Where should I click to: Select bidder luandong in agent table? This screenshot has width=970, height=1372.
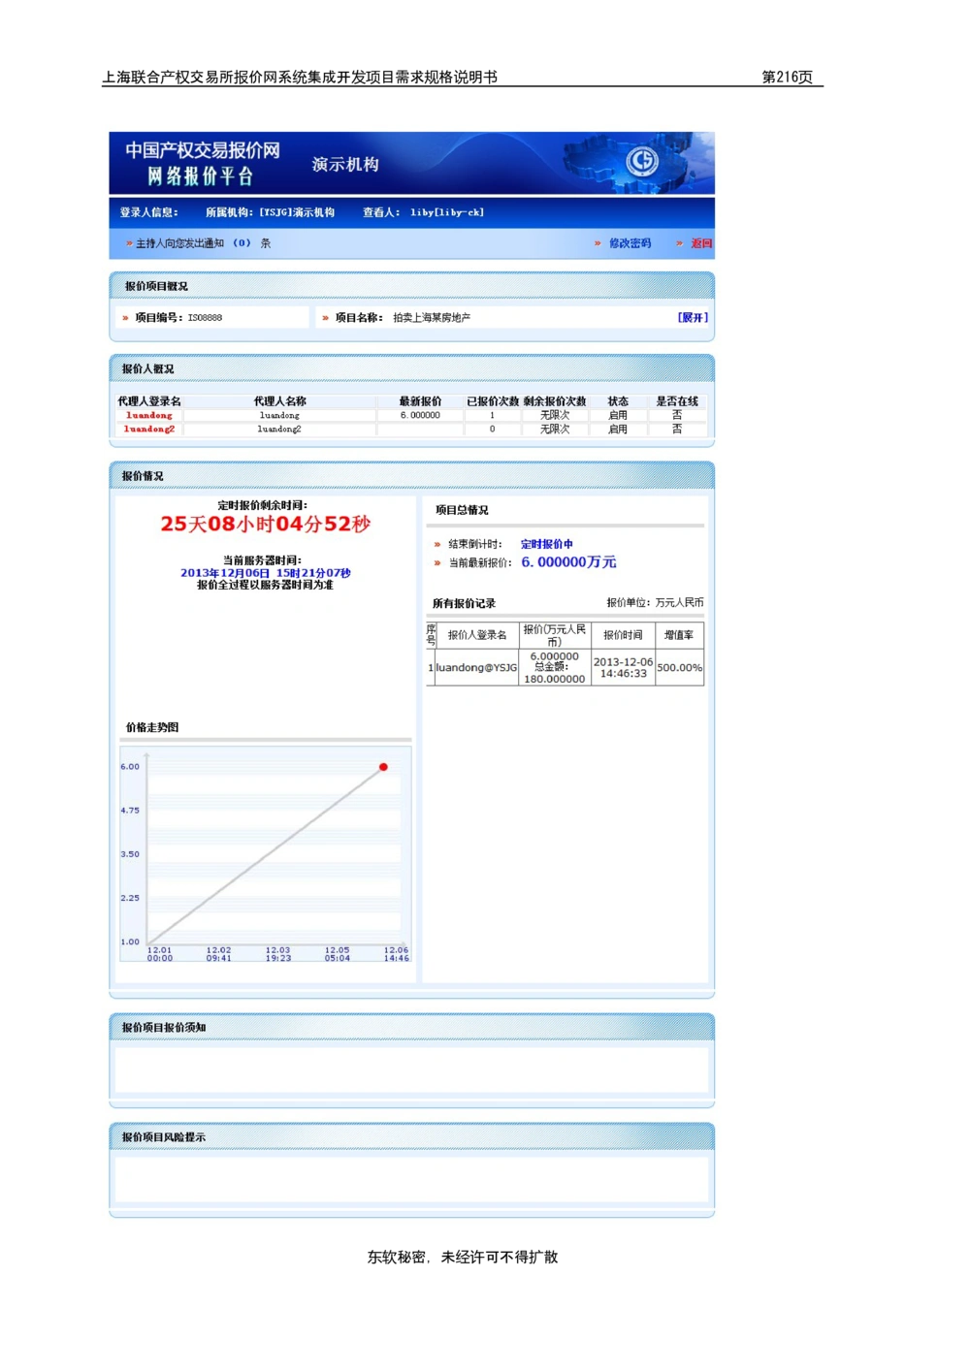tap(149, 415)
